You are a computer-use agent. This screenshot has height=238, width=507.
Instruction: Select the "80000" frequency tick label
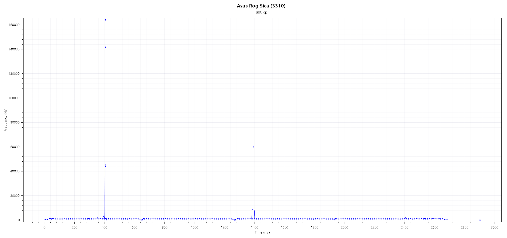[x=15, y=123]
